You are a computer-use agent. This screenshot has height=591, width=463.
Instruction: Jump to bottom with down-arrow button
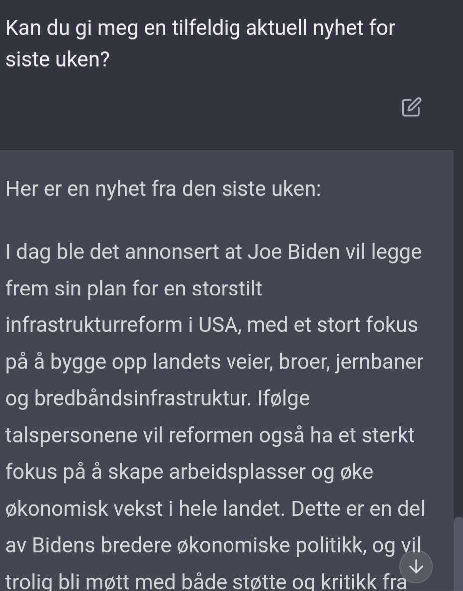(416, 566)
